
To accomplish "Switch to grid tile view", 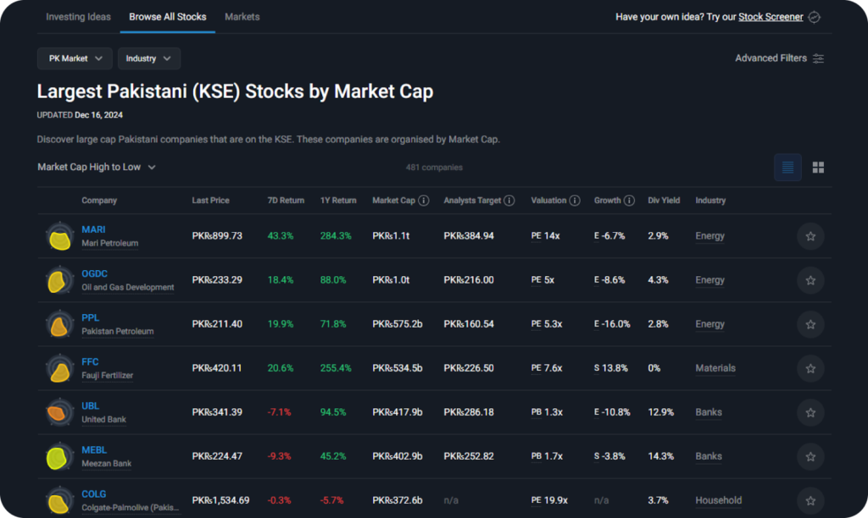I will 818,168.
